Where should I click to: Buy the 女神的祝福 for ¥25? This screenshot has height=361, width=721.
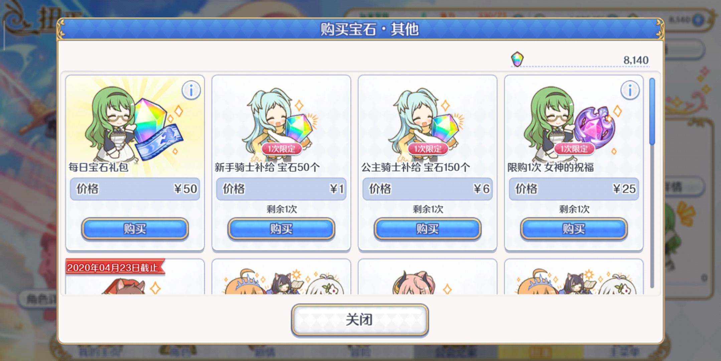574,229
